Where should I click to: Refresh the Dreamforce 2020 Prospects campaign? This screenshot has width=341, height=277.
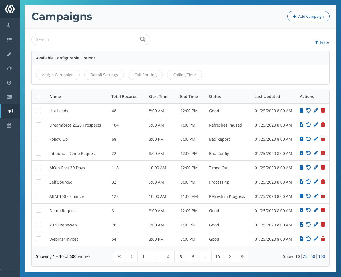click(x=308, y=125)
